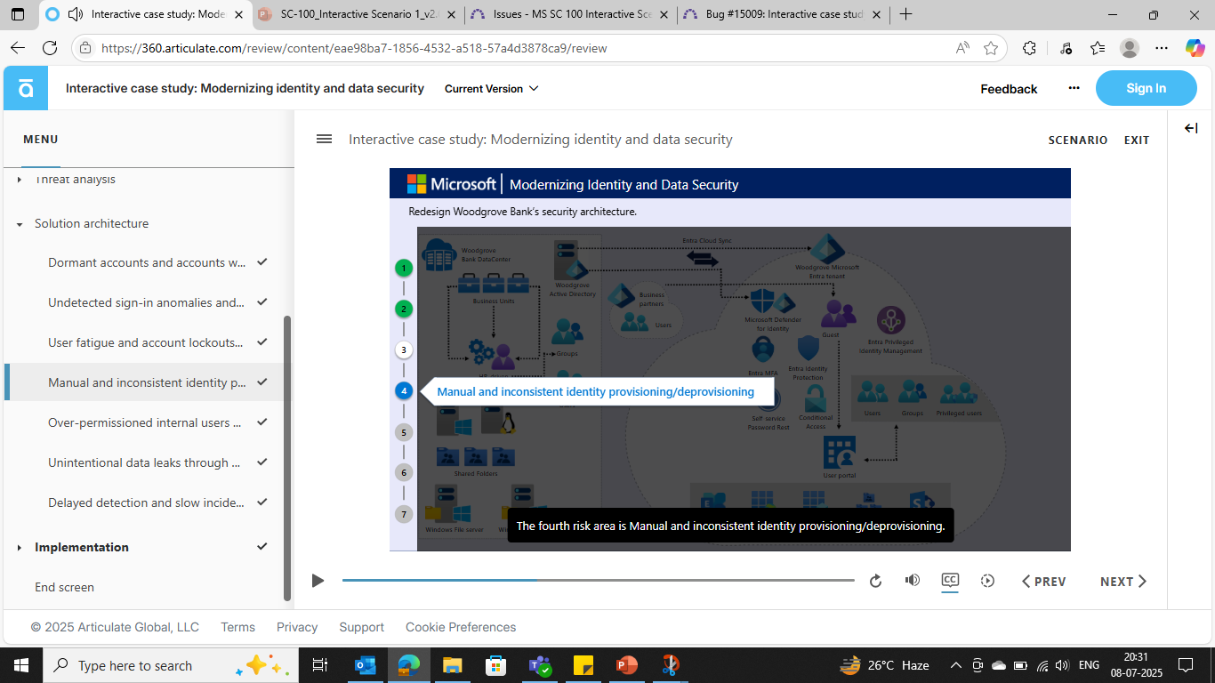The width and height of the screenshot is (1215, 683).
Task: Select risk marker 2
Action: [x=404, y=309]
